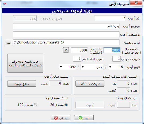Screen dimensions: 144x124
Task: Expand the exam day dropdown showing 15
Action: click(x=111, y=67)
